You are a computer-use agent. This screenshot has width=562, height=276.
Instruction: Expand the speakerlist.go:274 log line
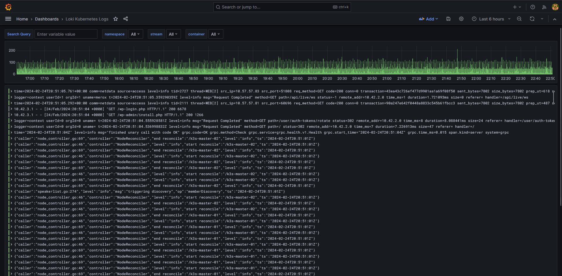11,192
